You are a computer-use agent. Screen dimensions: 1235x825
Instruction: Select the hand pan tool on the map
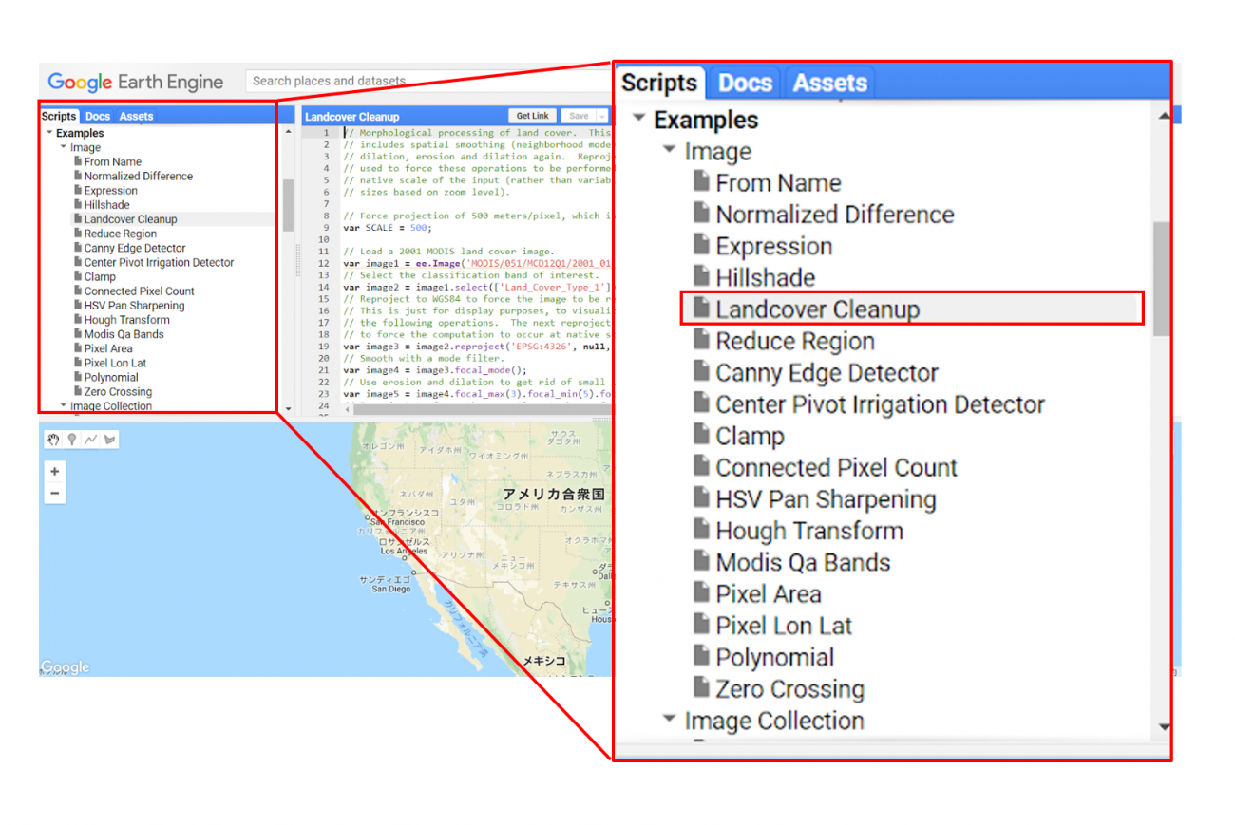[x=54, y=440]
